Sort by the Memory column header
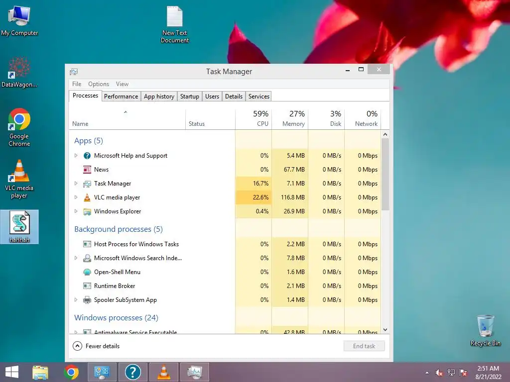Viewport: 510px width, 382px height. point(290,119)
